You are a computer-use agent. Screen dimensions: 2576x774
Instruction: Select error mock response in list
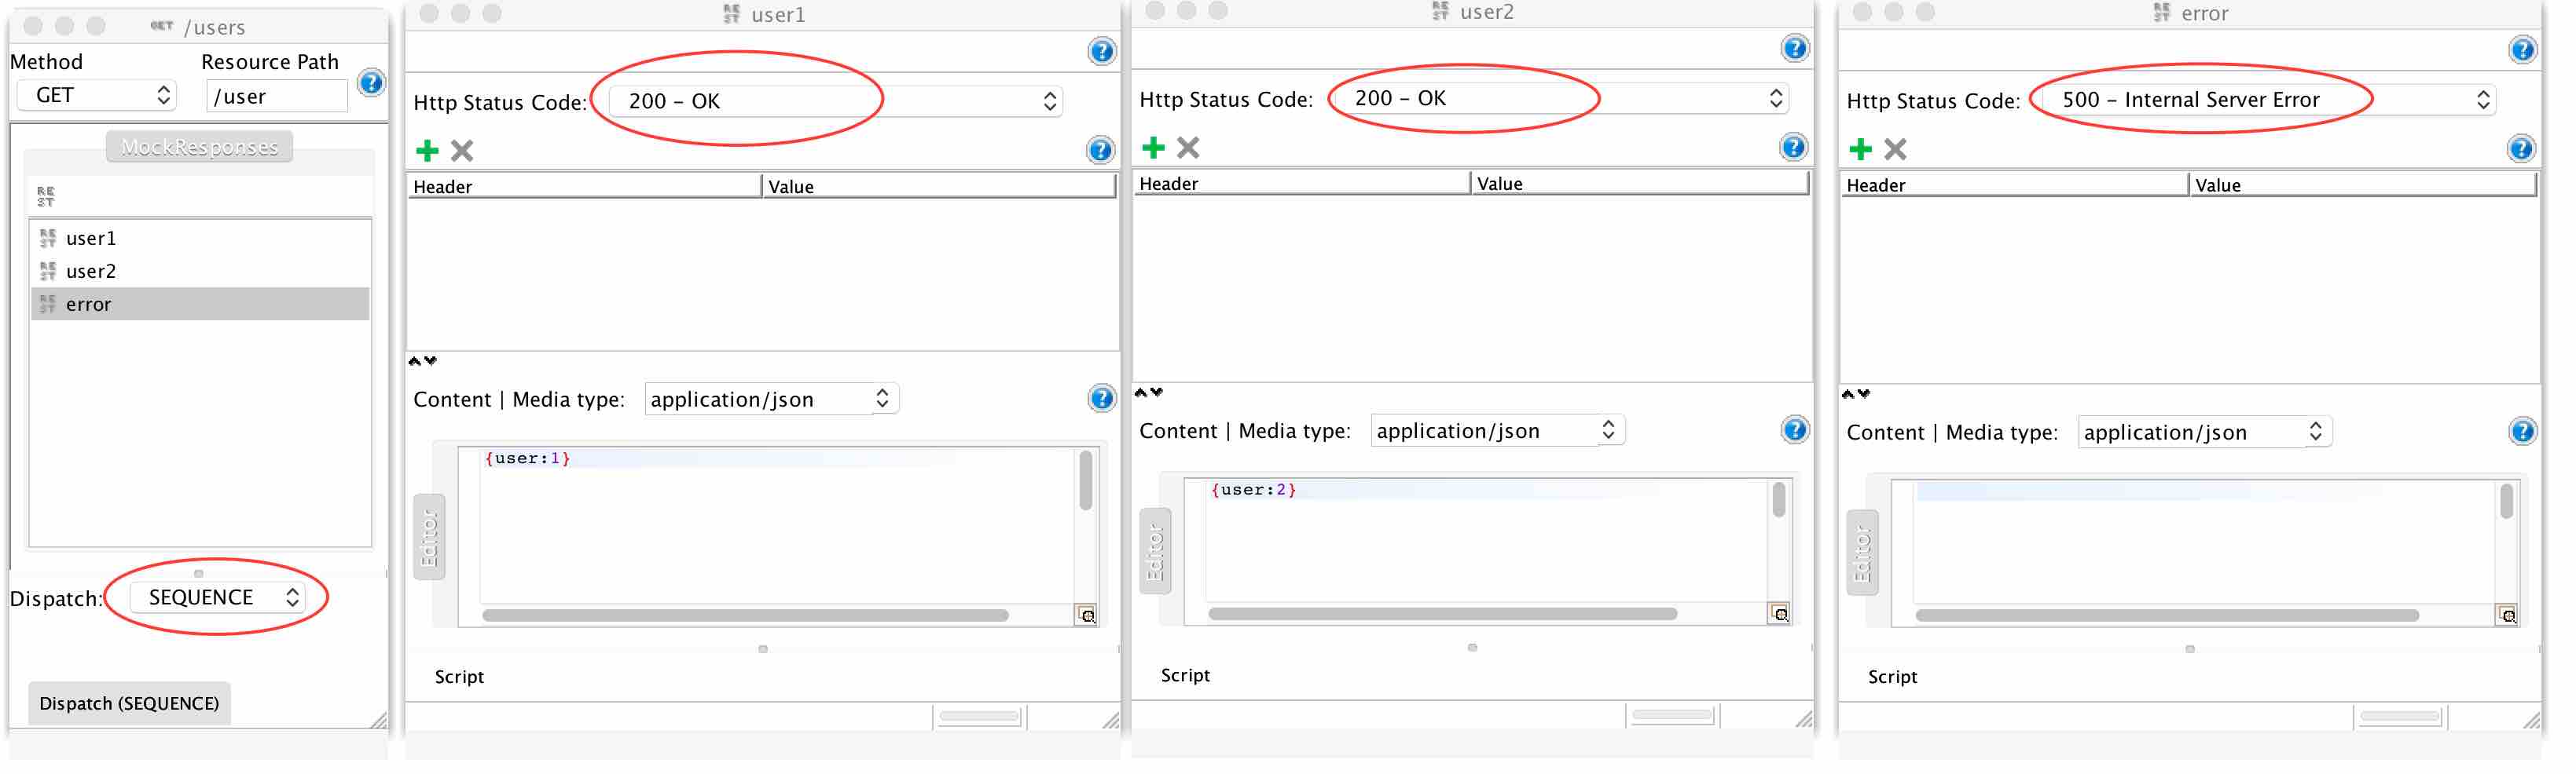pyautogui.click(x=200, y=305)
